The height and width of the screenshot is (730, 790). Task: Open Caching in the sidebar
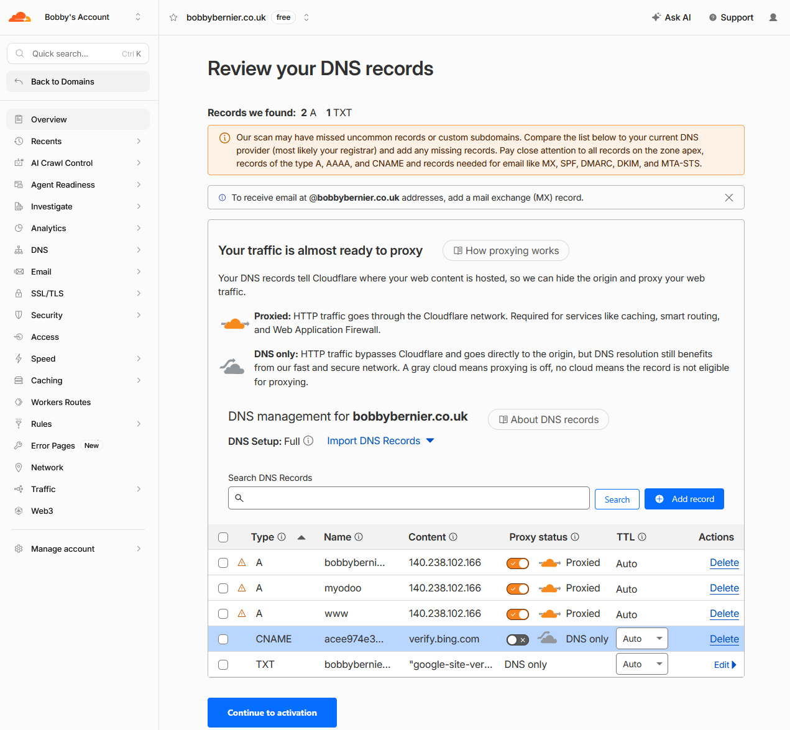point(78,380)
